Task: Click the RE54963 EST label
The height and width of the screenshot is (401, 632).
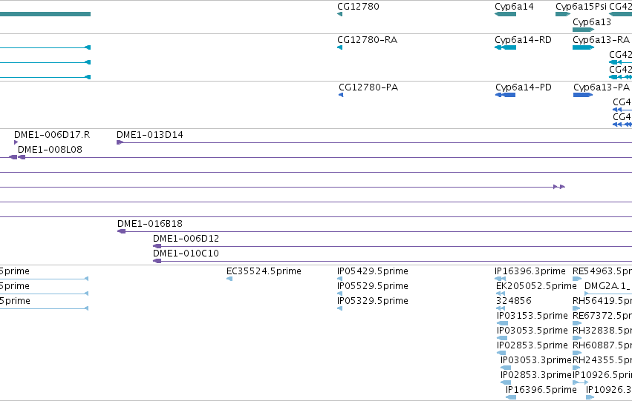Action: click(x=602, y=271)
